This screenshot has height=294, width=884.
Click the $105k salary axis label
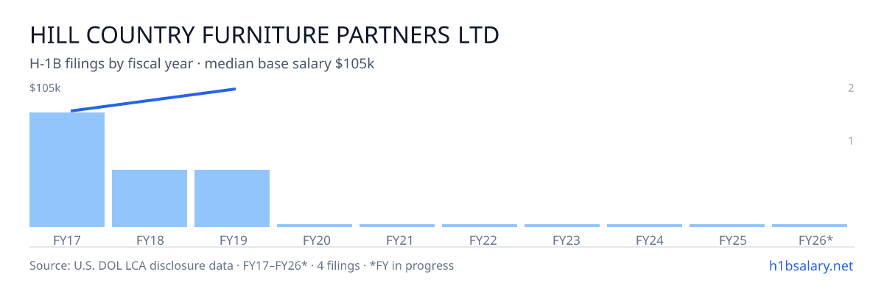pos(45,88)
